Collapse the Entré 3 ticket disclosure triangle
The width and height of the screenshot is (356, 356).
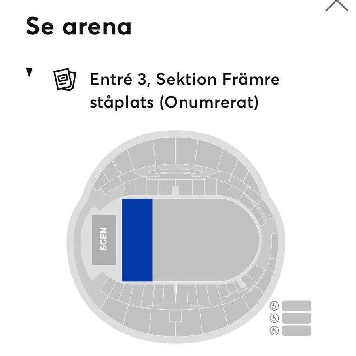(x=29, y=72)
